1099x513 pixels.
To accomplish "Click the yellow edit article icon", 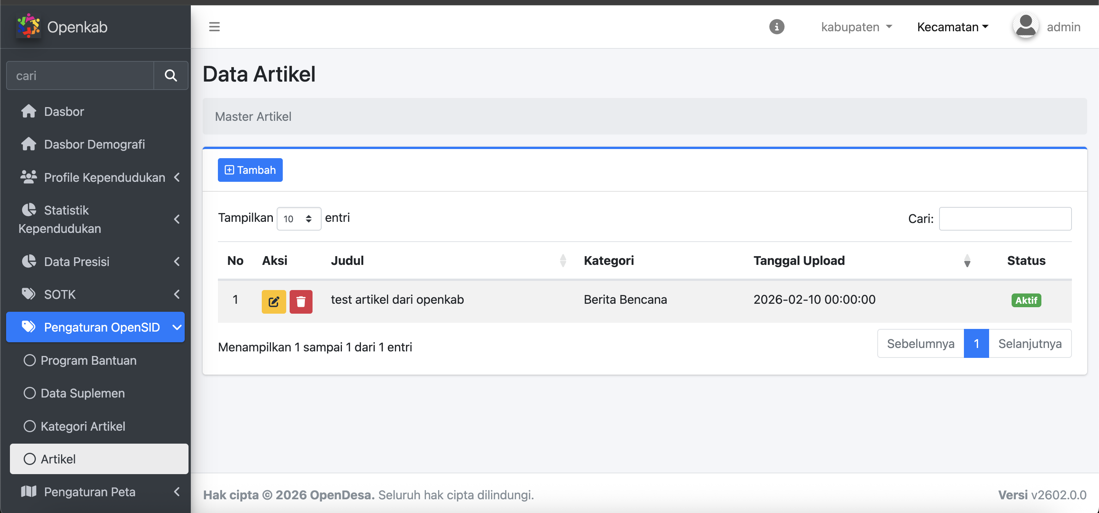I will point(274,302).
